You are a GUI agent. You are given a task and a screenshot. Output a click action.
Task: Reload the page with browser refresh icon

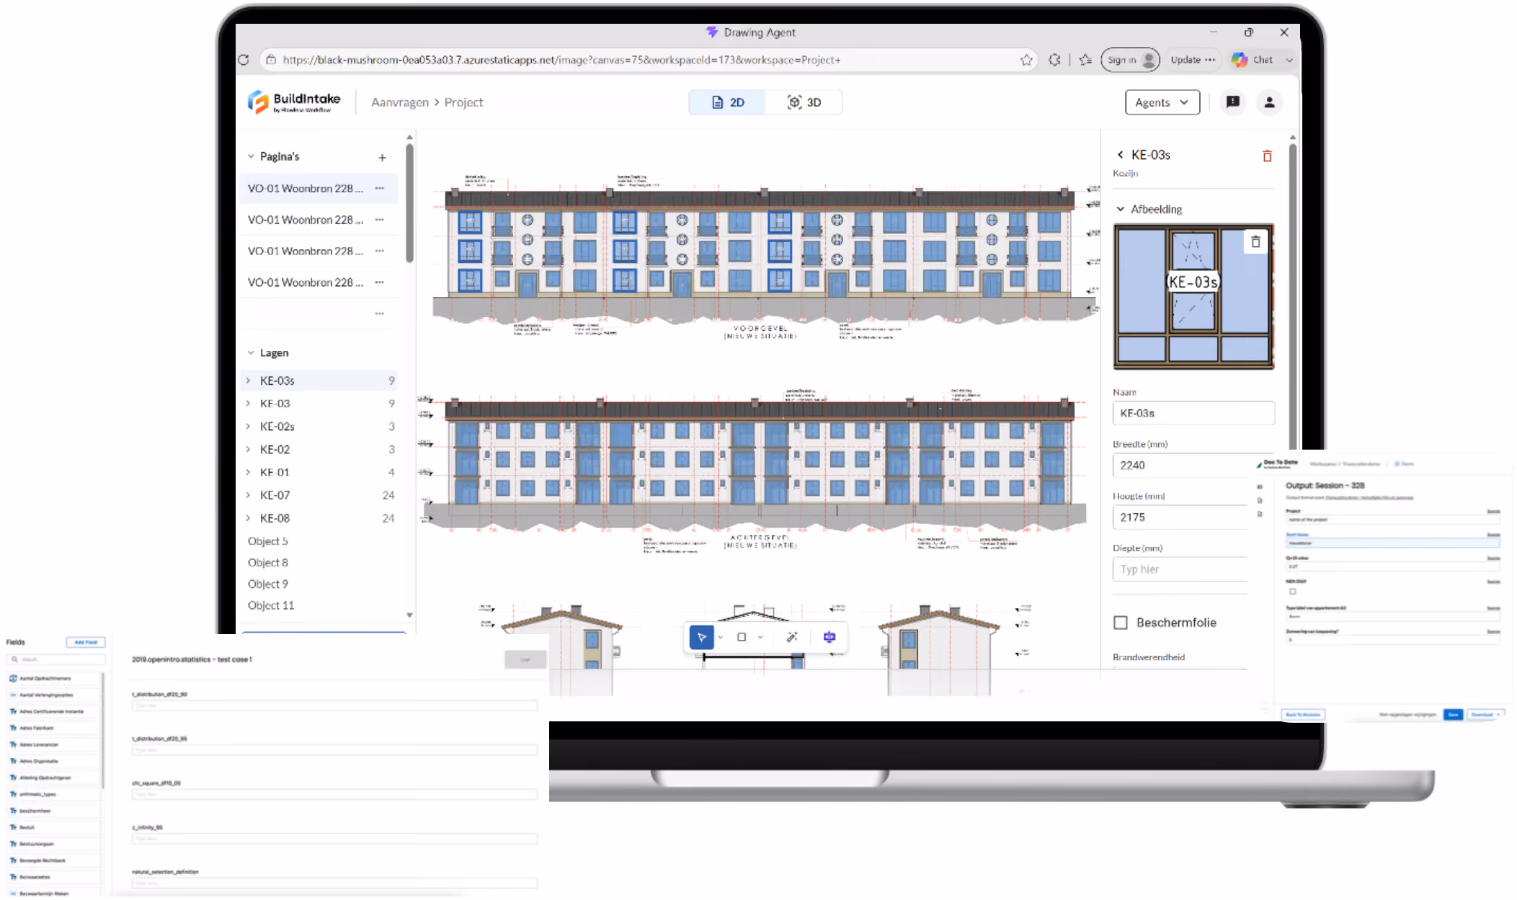coord(244,60)
